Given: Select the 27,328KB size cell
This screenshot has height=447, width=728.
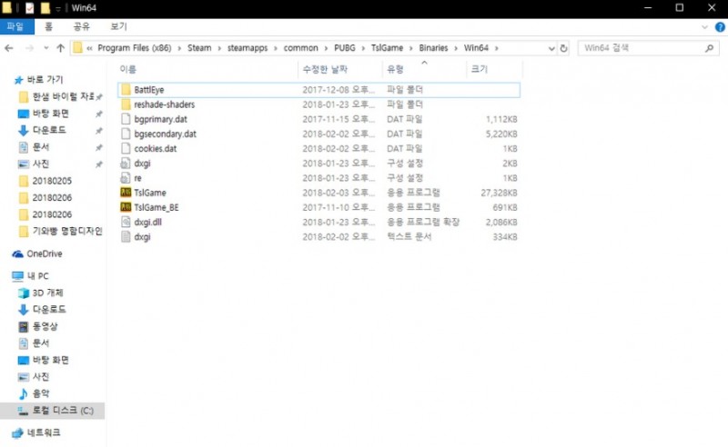Looking at the screenshot, I should pyautogui.click(x=499, y=193).
